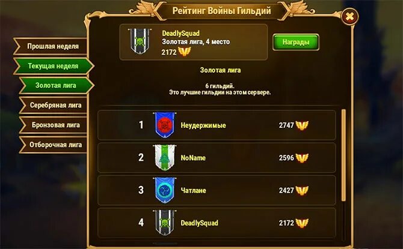Click DeadlySquad banner in the top summary panel
This screenshot has width=403, height=249.
(x=140, y=41)
